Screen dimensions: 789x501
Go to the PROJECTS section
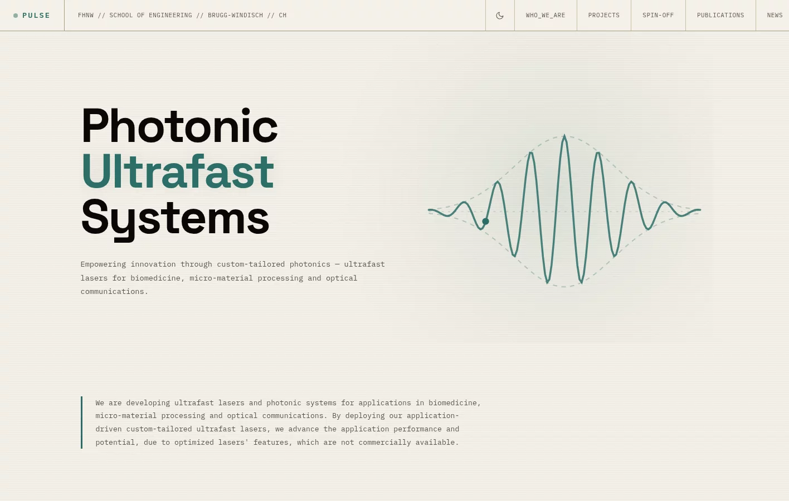pyautogui.click(x=604, y=16)
